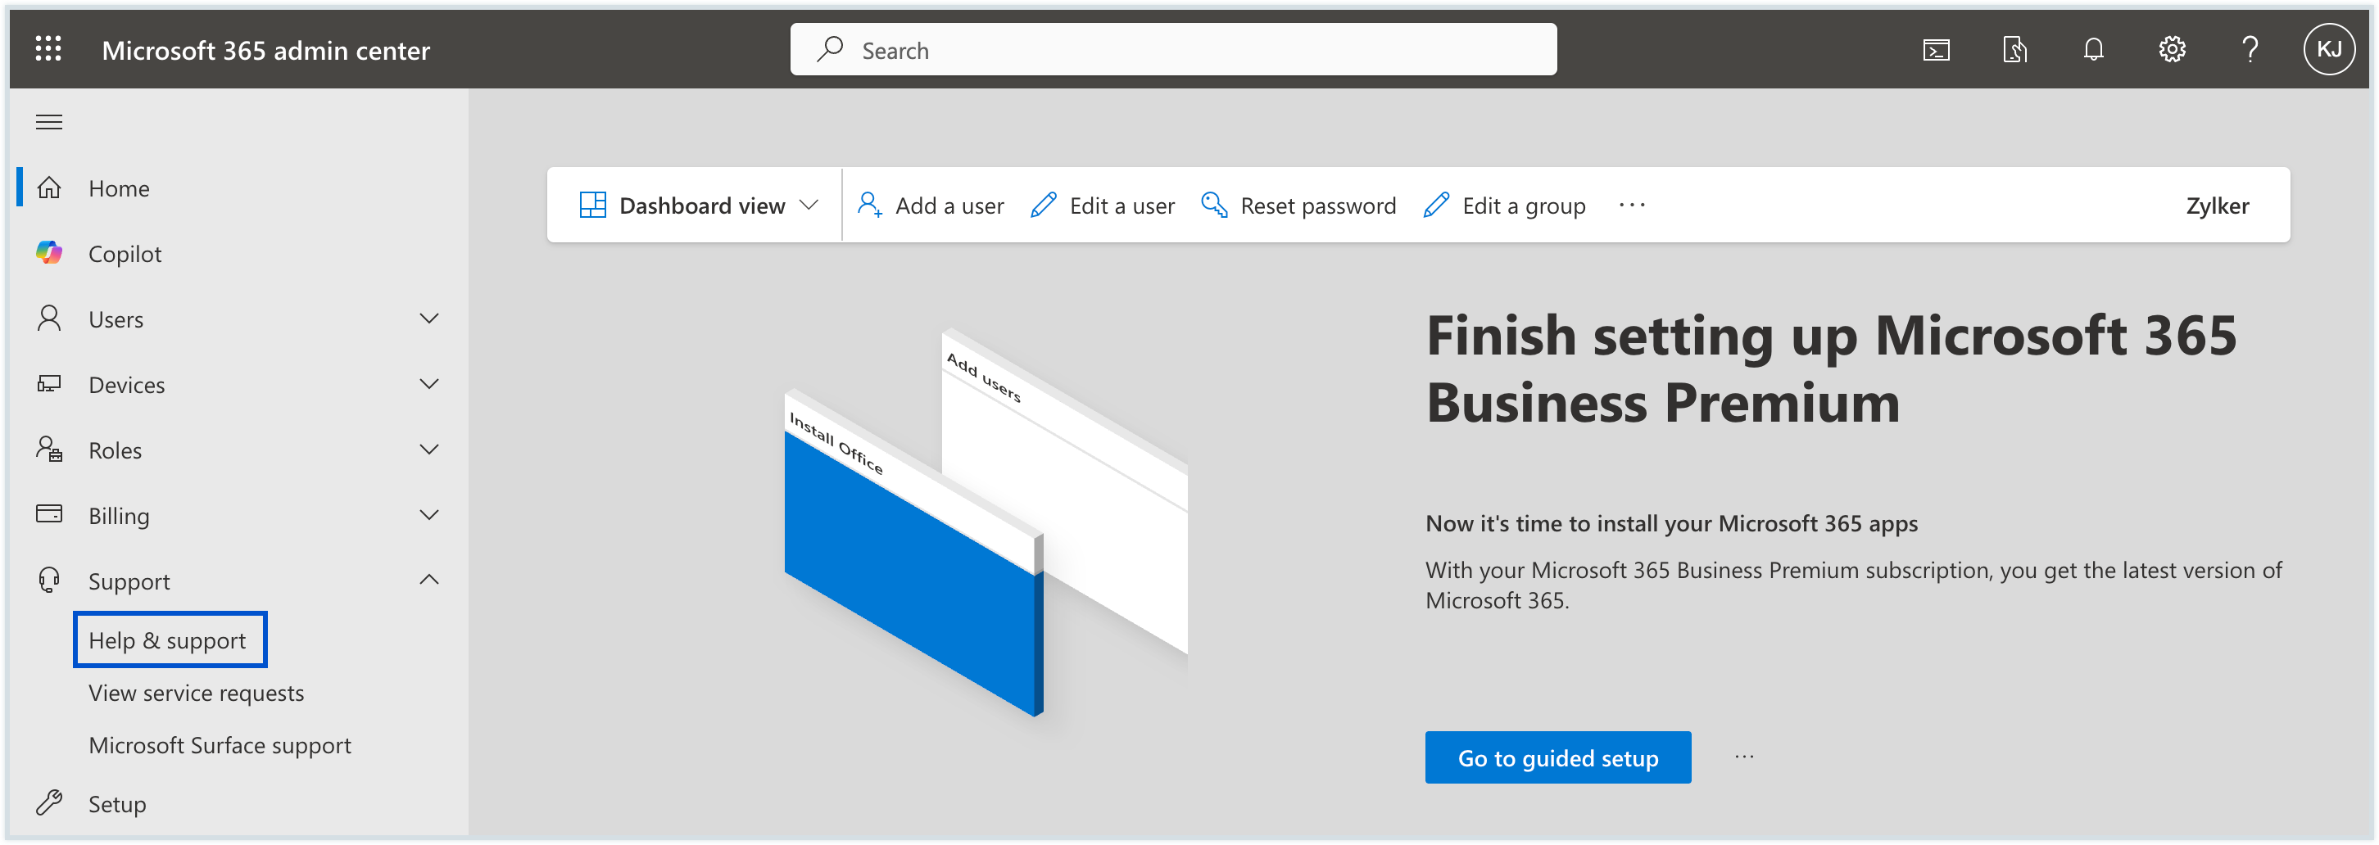Open View service requests
Screen dimensions: 2379x845
(196, 693)
